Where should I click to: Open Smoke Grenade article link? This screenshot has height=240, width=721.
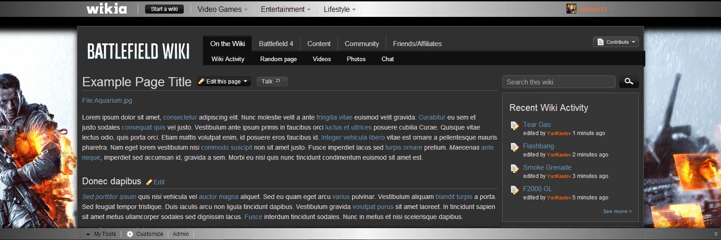click(547, 167)
